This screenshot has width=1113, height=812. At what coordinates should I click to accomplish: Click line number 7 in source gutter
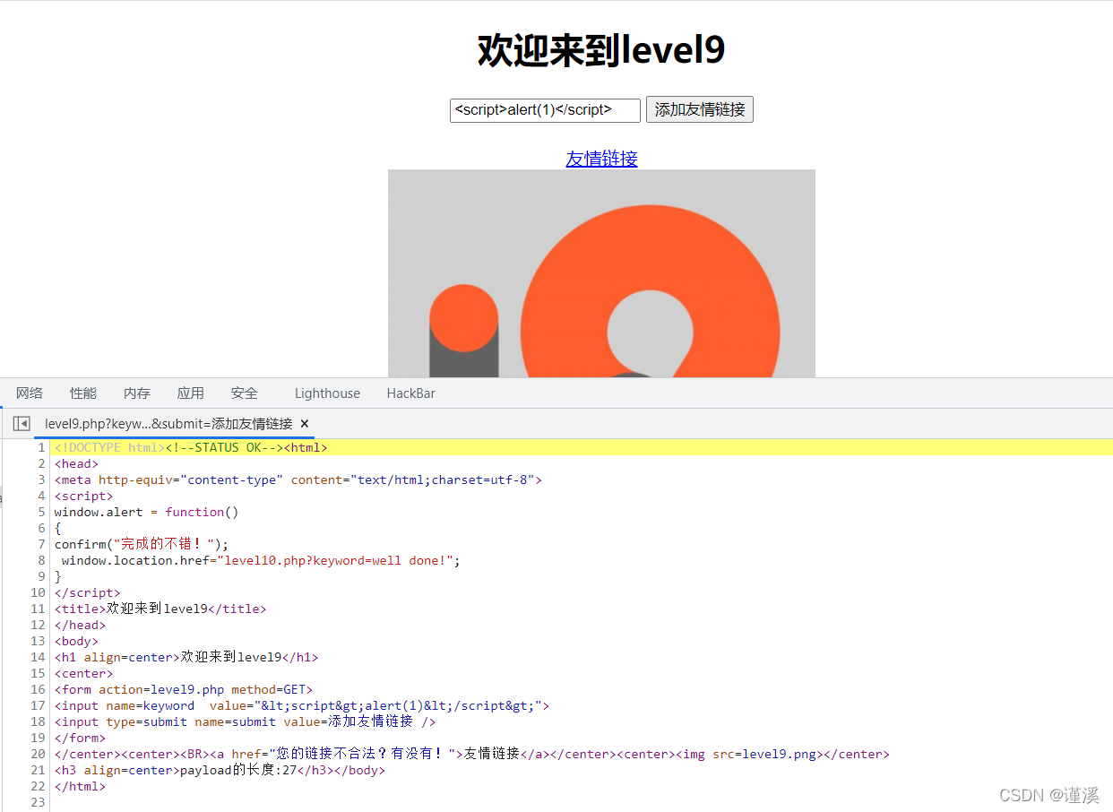(41, 544)
